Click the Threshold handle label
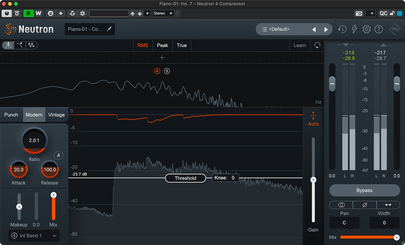This screenshot has height=245, width=405. 185,178
